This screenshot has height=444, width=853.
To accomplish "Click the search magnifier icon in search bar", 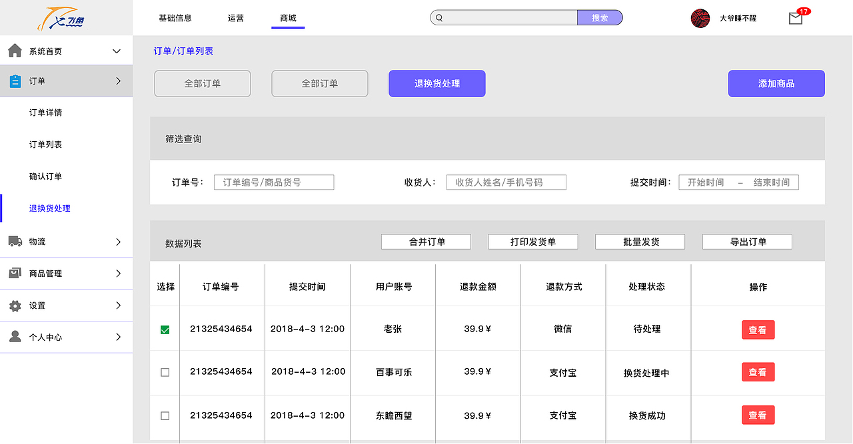I will click(x=440, y=17).
